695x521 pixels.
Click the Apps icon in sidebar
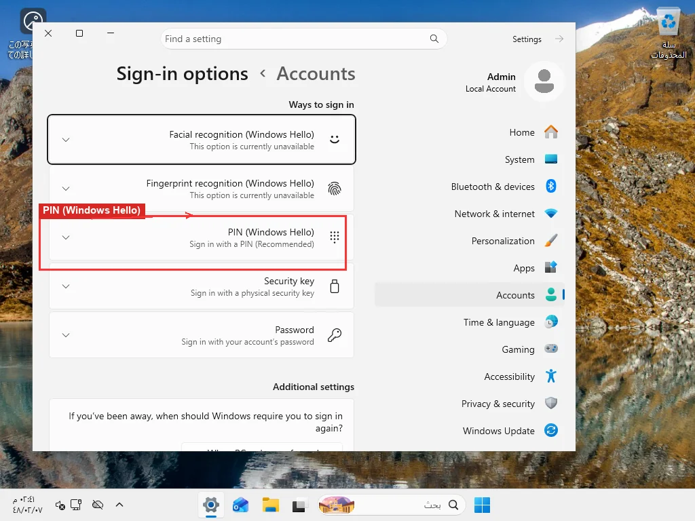click(x=551, y=267)
